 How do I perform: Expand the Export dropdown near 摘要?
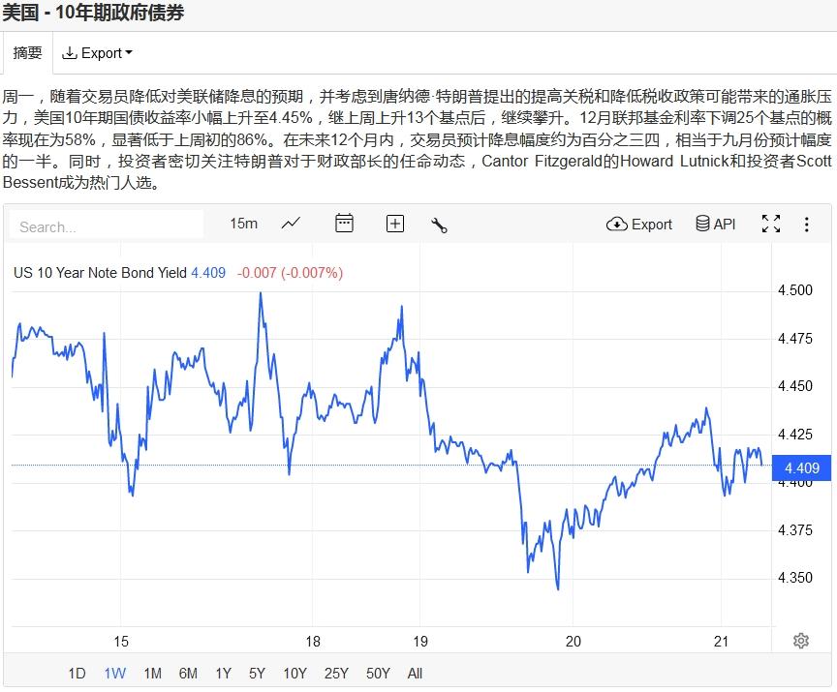coord(97,53)
